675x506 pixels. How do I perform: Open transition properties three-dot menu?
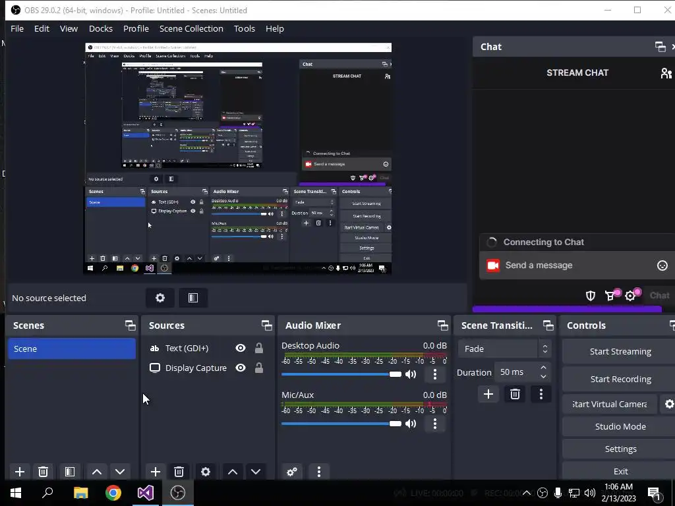coord(541,394)
